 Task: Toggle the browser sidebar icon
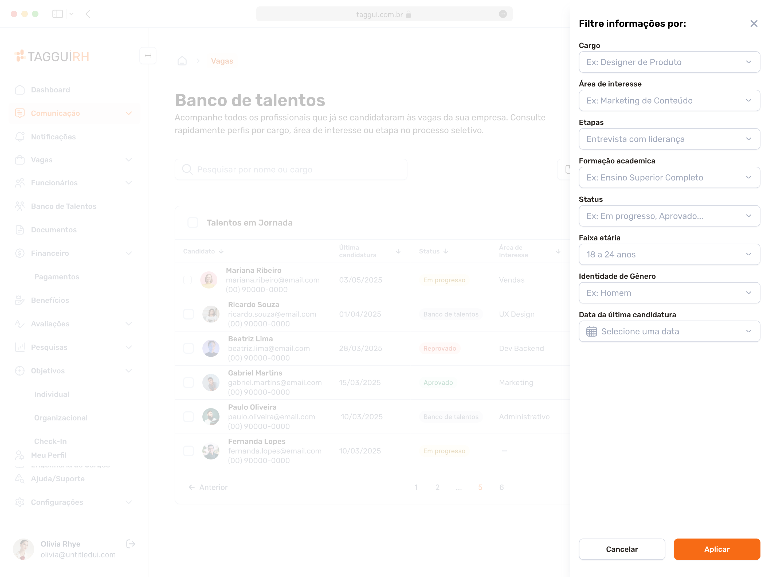click(57, 14)
